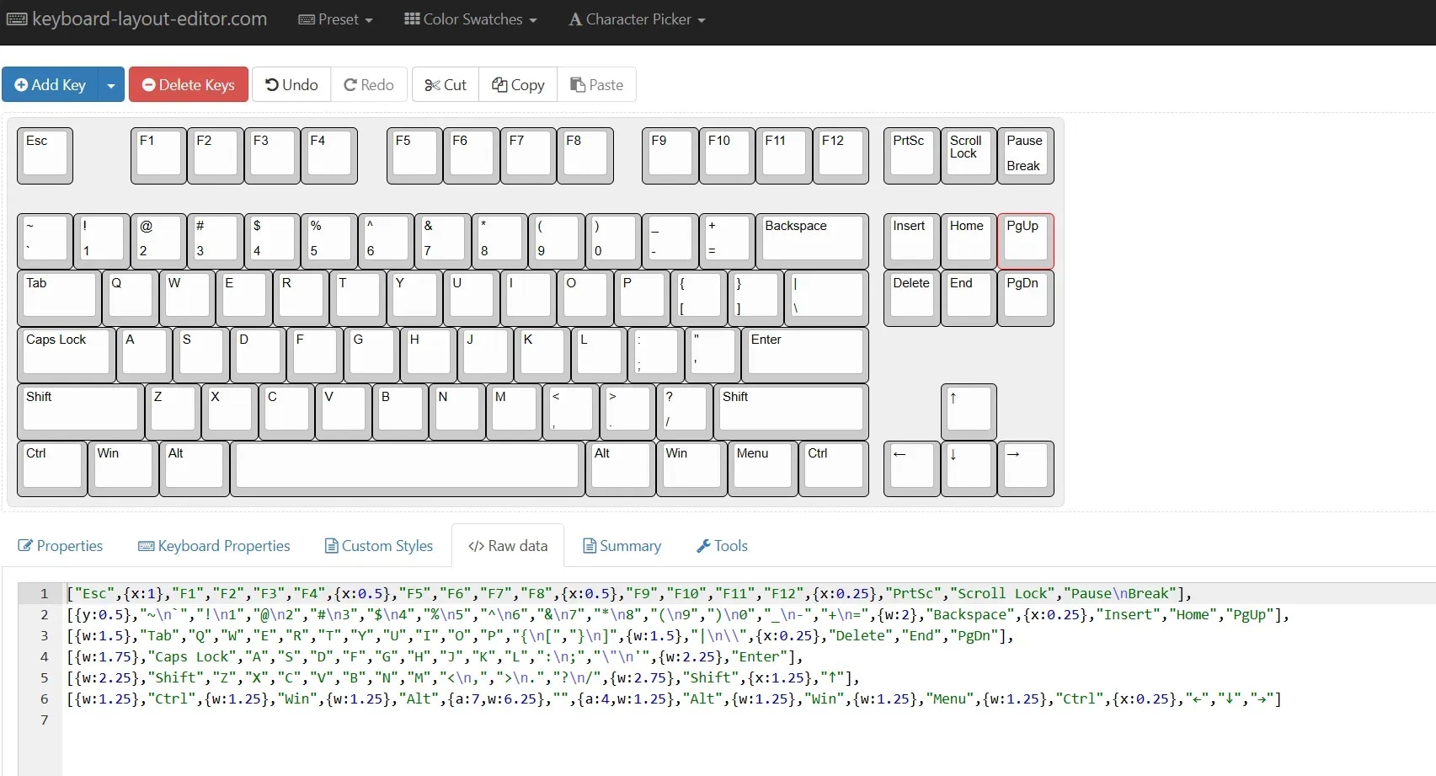Select the left Ctrl key
Viewport: 1436px width, 776px height.
coord(51,468)
